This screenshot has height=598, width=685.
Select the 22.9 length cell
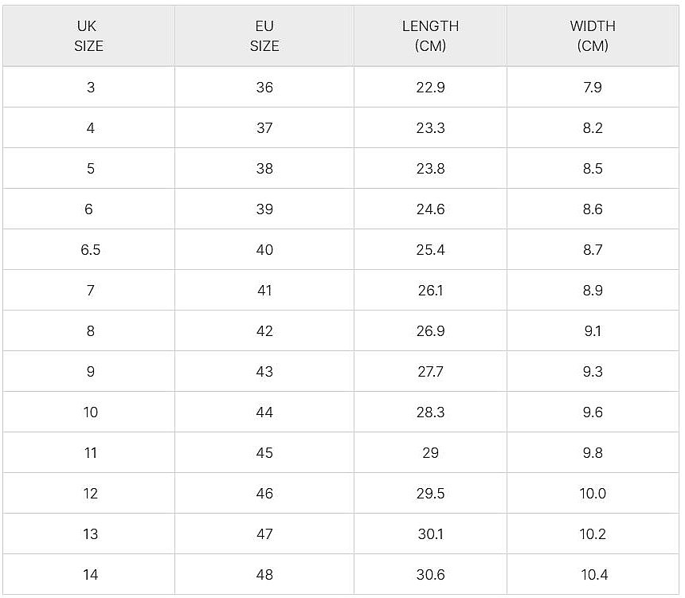[x=430, y=87]
